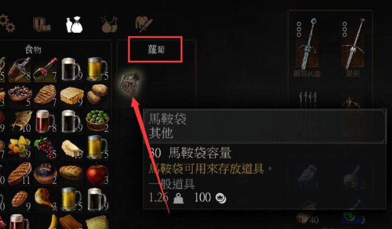Select the red apple item
This screenshot has height=229, width=392.
[97, 174]
